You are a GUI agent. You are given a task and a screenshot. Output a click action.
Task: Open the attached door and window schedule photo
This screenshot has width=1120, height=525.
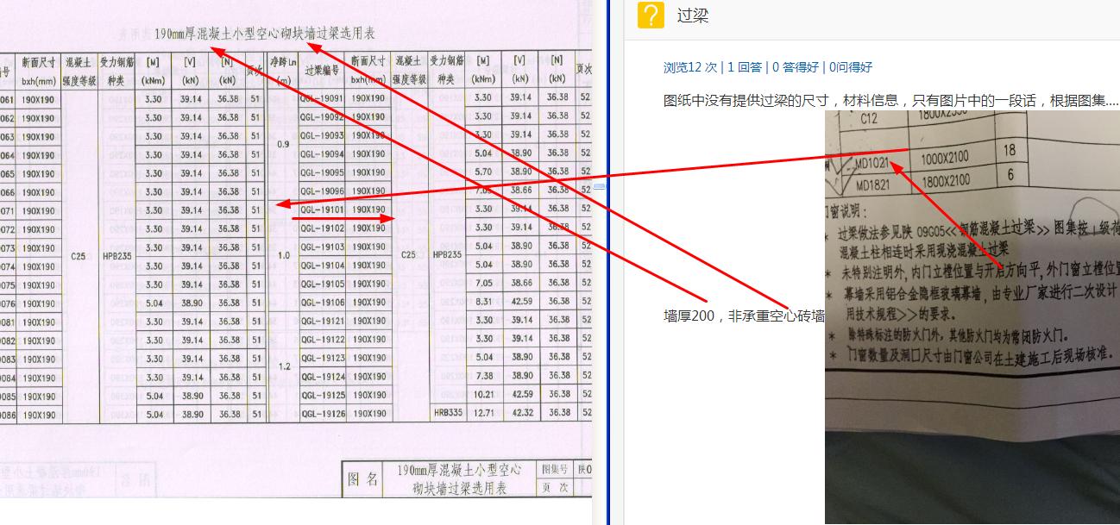point(972,317)
